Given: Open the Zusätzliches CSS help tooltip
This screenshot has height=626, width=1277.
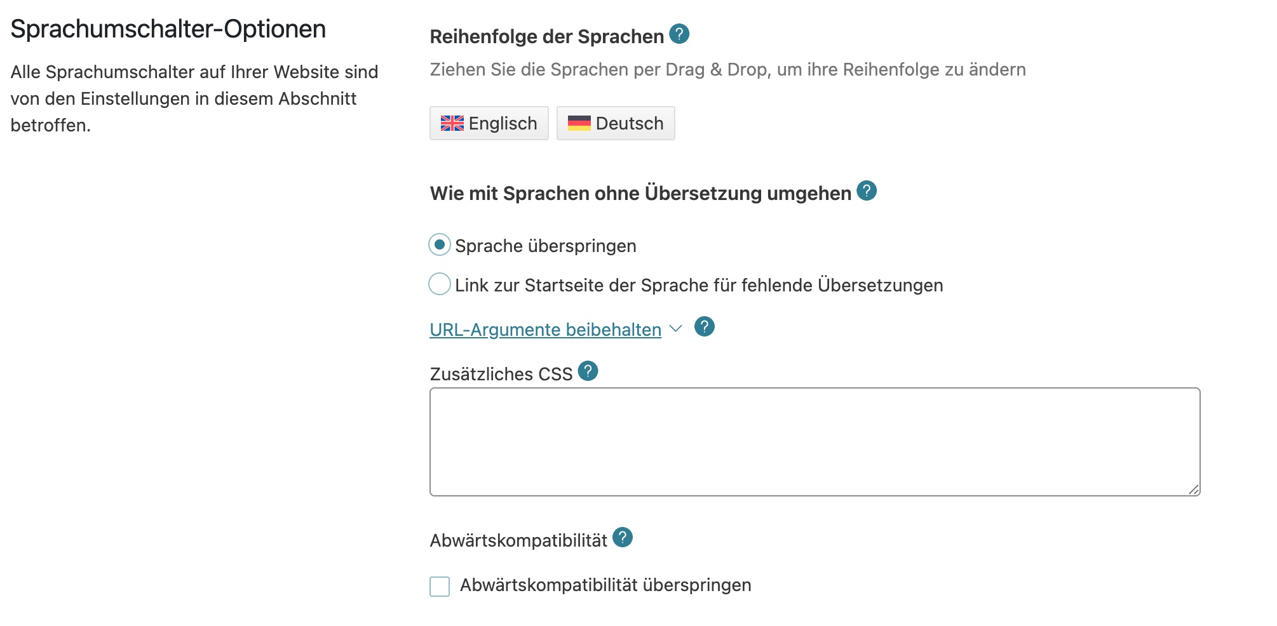Looking at the screenshot, I should point(588,371).
